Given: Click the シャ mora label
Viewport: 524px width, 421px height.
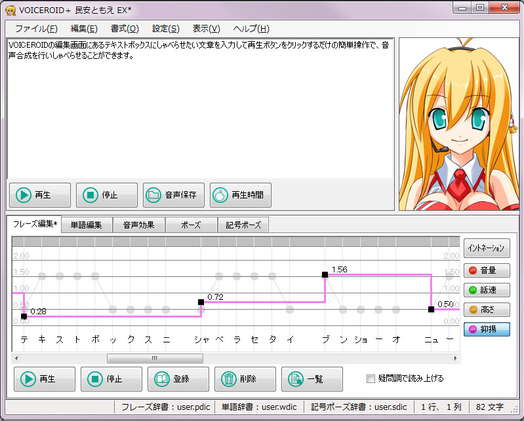Looking at the screenshot, I should click(201, 340).
